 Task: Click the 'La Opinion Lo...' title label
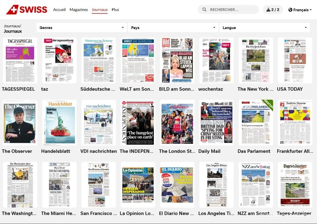(137, 213)
